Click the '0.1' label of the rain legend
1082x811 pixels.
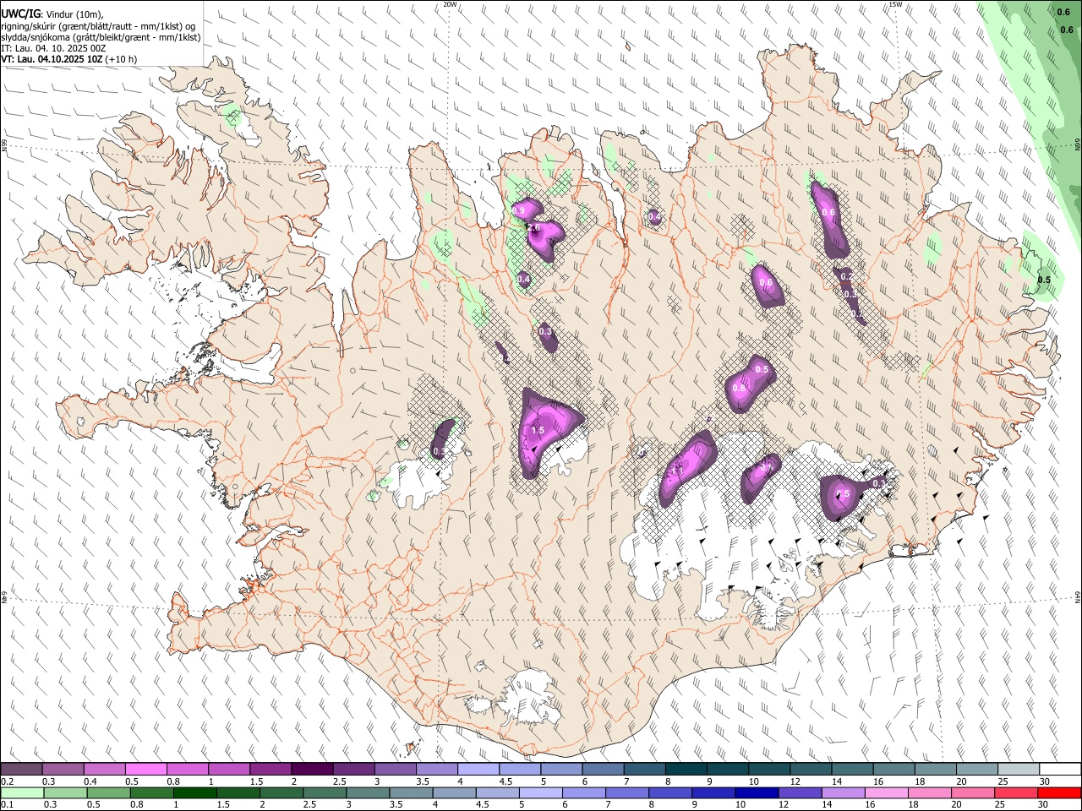click(x=8, y=805)
